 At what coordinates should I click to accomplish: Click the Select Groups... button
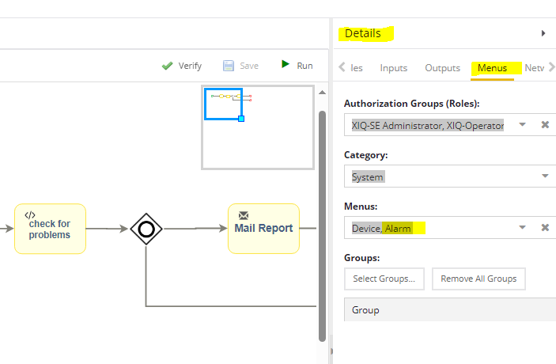[x=384, y=279]
